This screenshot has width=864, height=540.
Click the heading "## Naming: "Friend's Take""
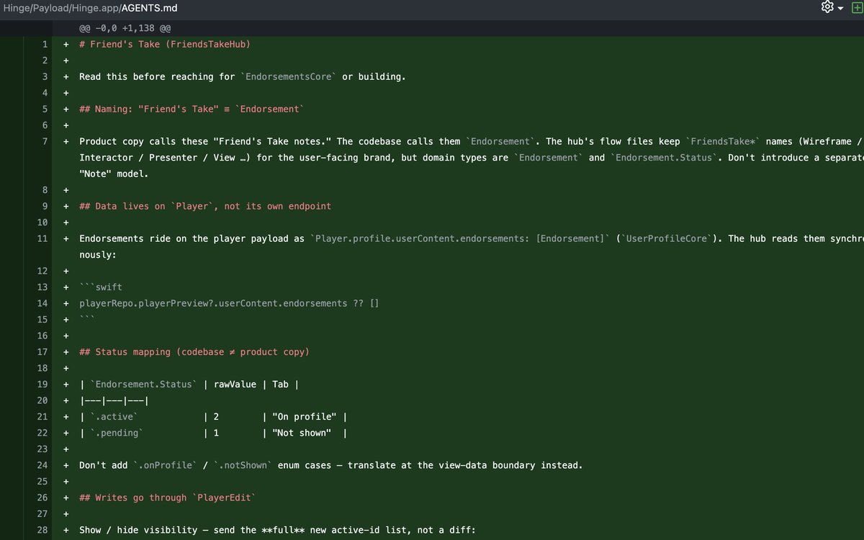pos(192,109)
